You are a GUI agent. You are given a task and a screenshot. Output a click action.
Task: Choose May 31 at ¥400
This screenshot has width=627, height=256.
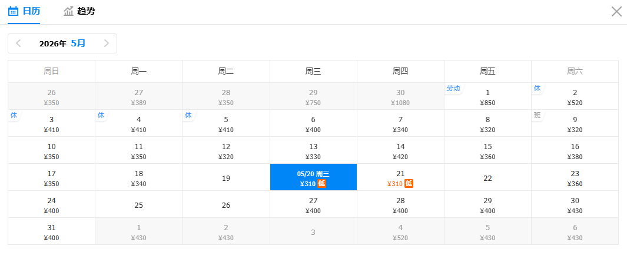pyautogui.click(x=52, y=231)
